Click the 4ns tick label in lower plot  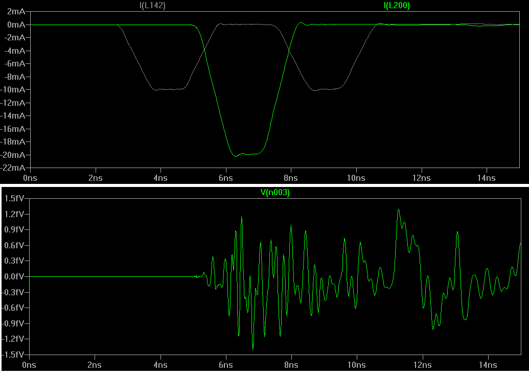(160, 365)
